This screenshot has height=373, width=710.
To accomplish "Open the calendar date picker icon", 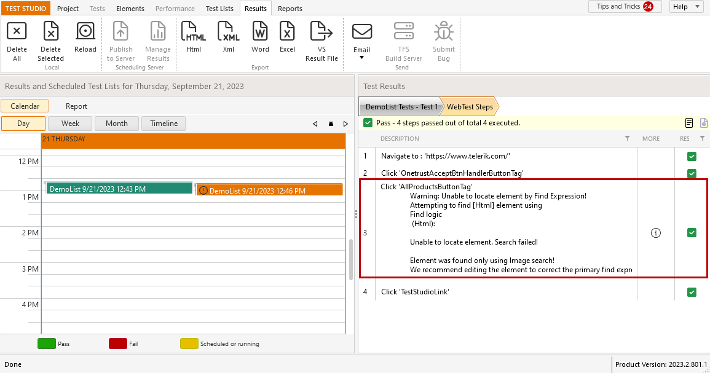I will coord(331,124).
